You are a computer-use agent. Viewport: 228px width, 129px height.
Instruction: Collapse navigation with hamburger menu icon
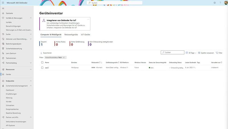tap(3, 9)
